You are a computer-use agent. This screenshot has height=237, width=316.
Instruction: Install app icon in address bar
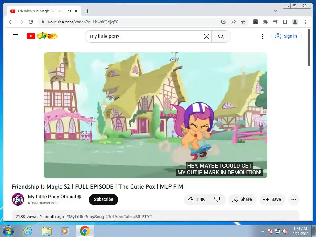click(x=223, y=22)
